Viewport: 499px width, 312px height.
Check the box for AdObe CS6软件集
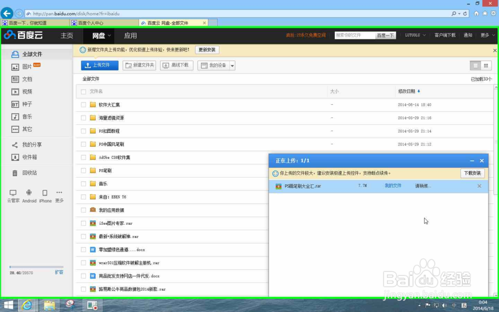[83, 157]
